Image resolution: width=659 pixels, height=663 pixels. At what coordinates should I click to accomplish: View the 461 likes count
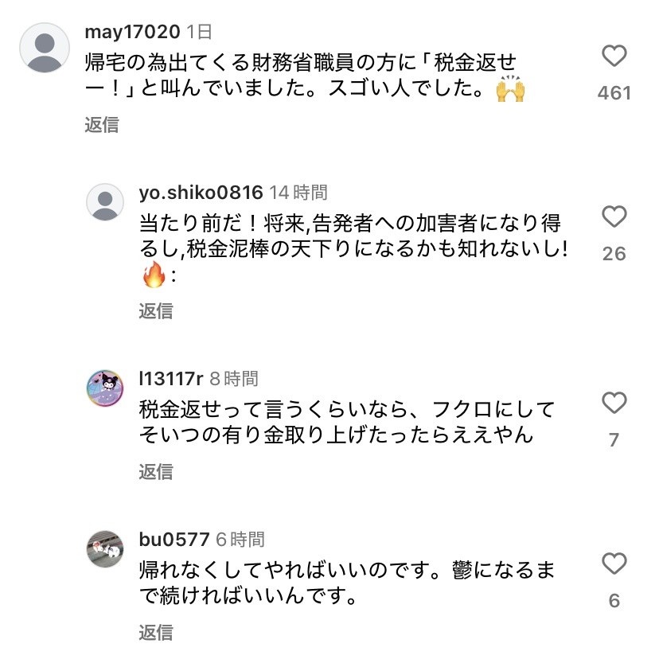point(614,93)
